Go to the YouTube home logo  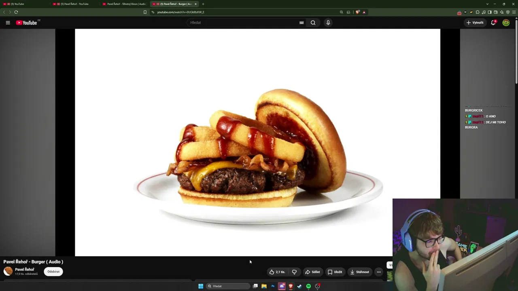(27, 23)
